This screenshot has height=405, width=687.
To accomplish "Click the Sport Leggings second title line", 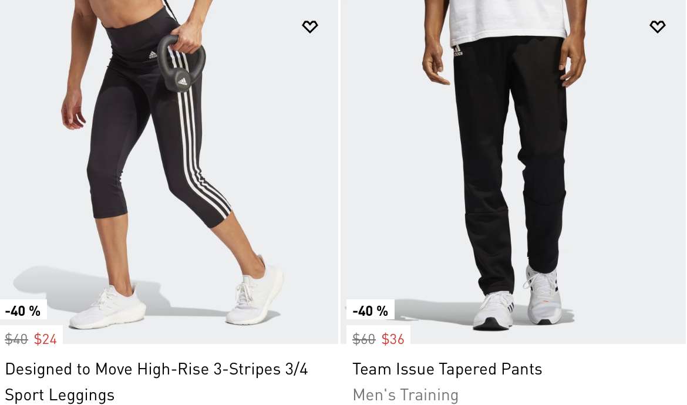I will click(x=59, y=395).
